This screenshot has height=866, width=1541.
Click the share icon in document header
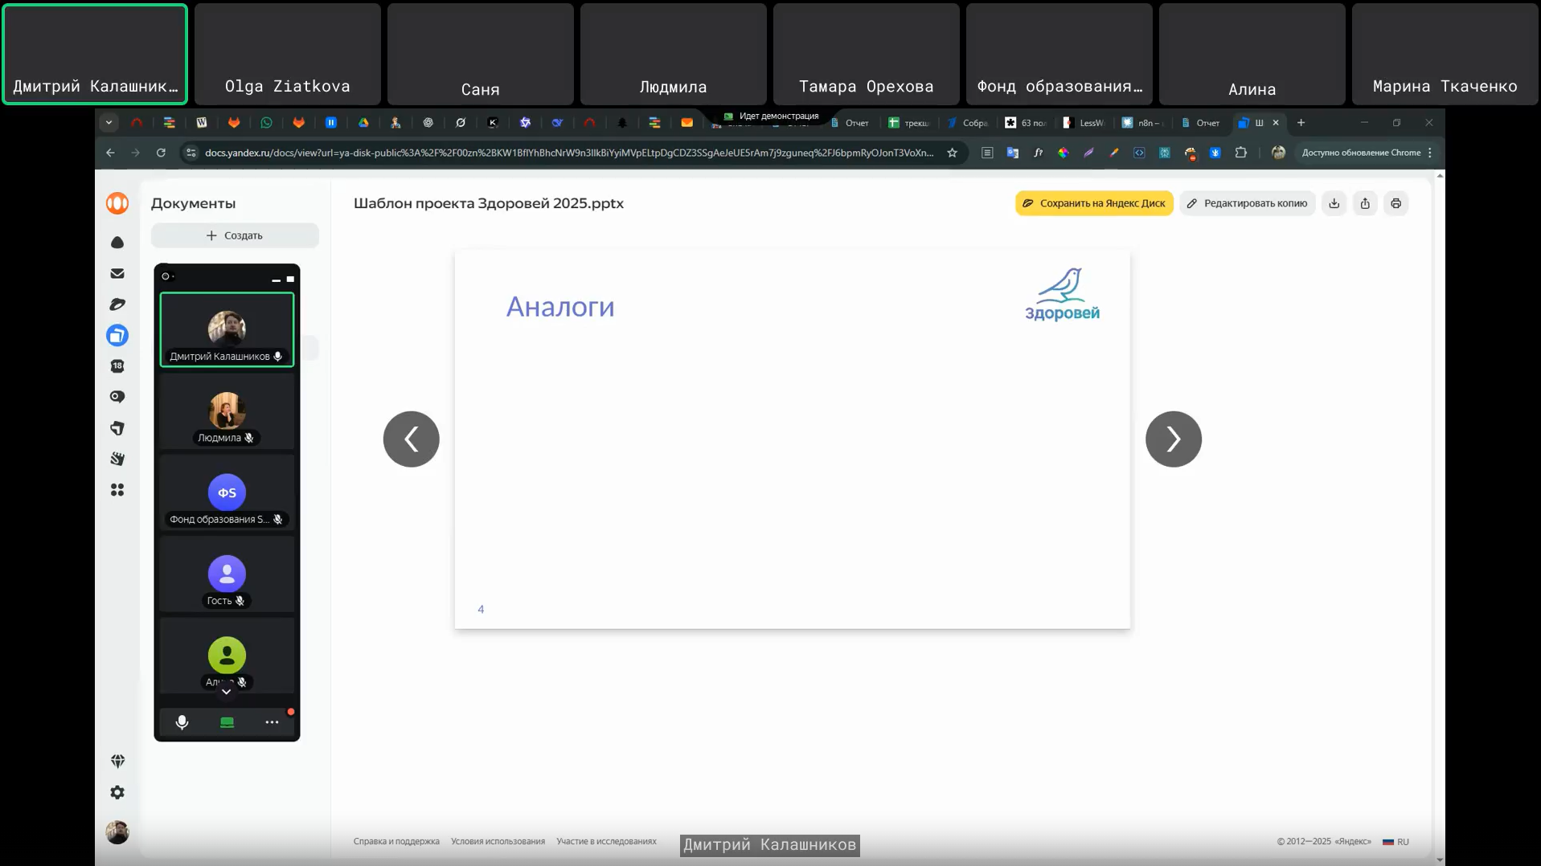(x=1365, y=203)
